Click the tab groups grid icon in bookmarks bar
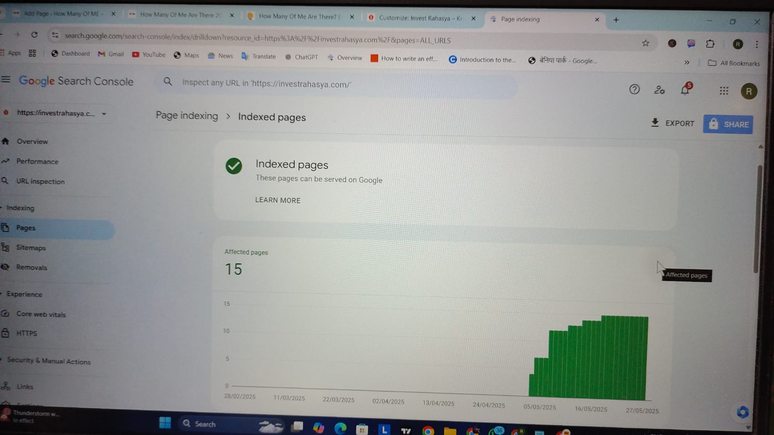The height and width of the screenshot is (435, 774). point(32,53)
